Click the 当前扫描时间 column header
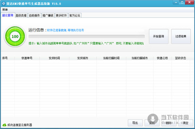The width and height of the screenshot is (195, 129). (x=111, y=58)
